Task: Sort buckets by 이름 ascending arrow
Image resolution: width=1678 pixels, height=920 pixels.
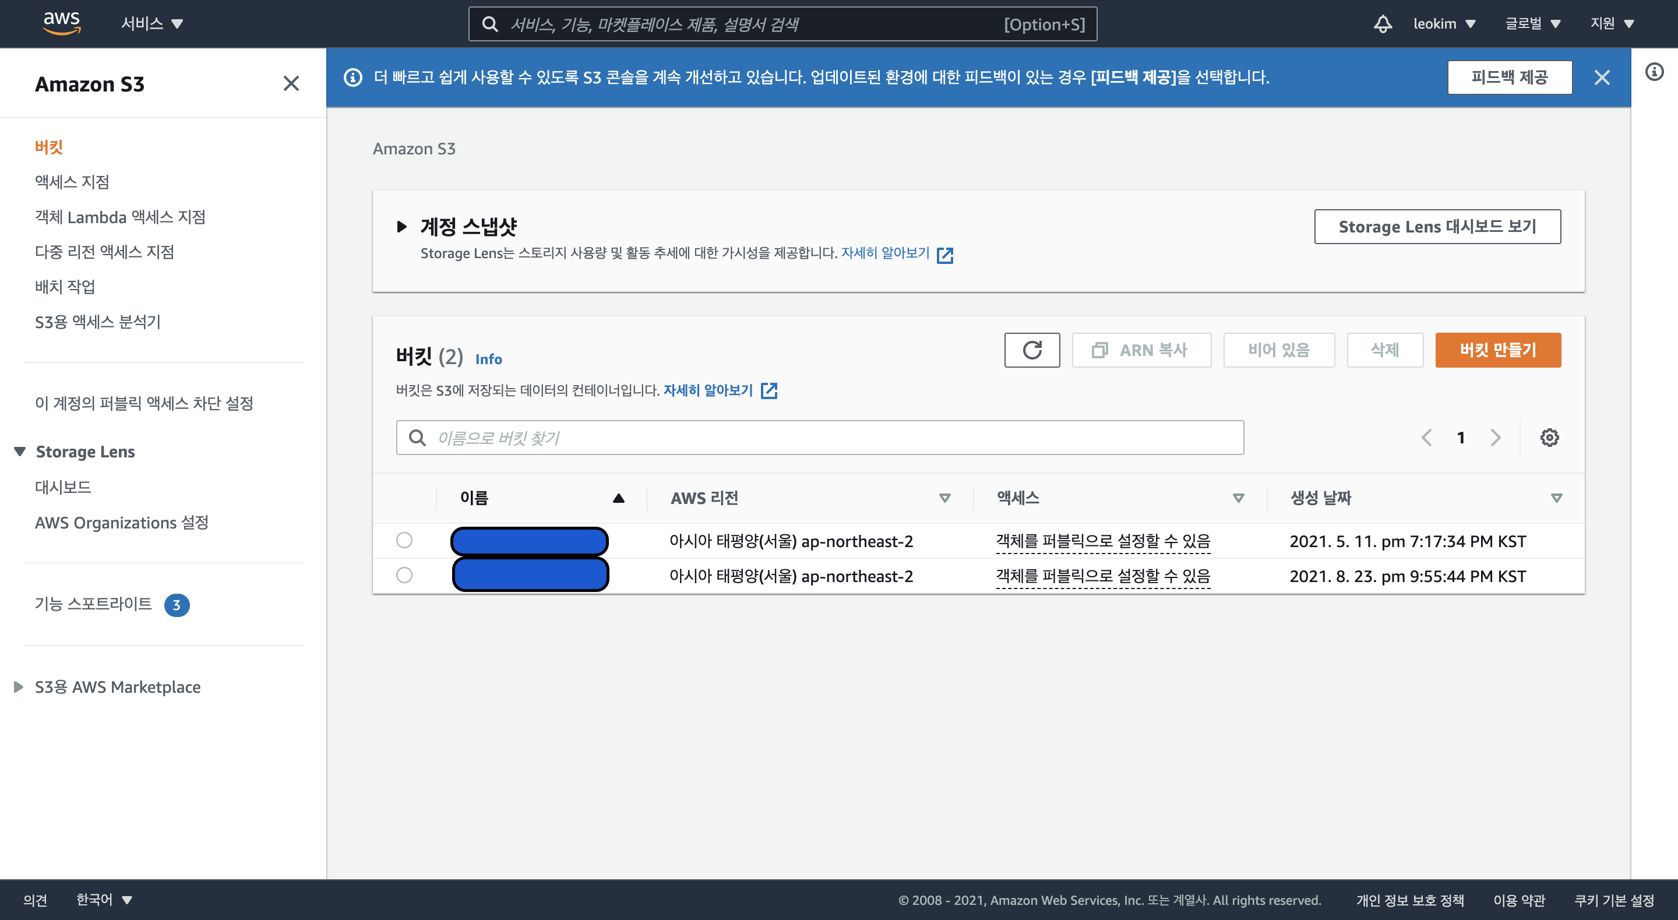Action: [x=618, y=498]
